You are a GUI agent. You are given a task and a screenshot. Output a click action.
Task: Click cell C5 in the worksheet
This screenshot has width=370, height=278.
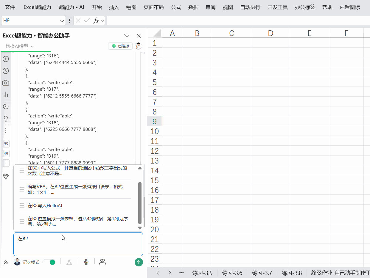tap(231, 82)
